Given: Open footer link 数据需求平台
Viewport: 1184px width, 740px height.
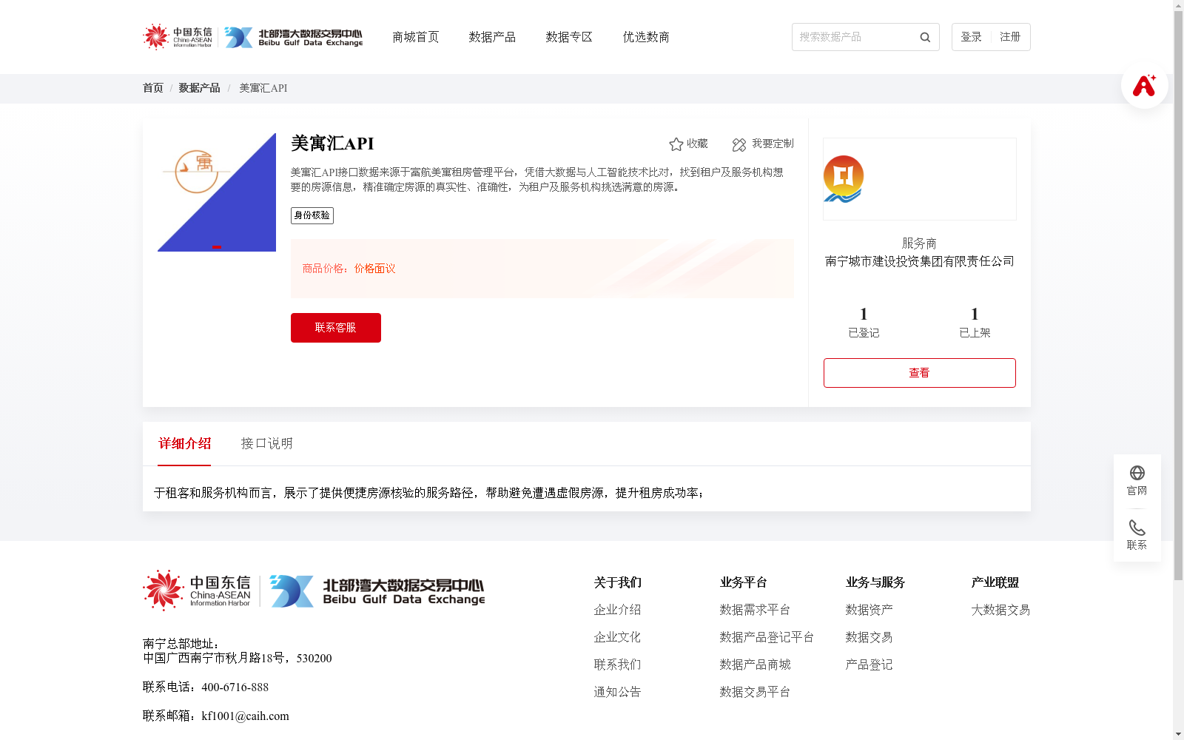Looking at the screenshot, I should 755,610.
